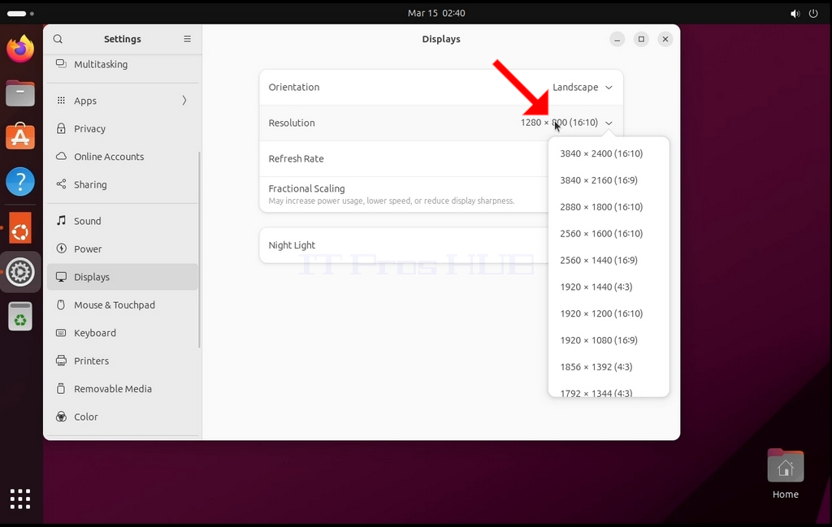
Task: Click the Activities workspace indicator
Action: (20, 13)
